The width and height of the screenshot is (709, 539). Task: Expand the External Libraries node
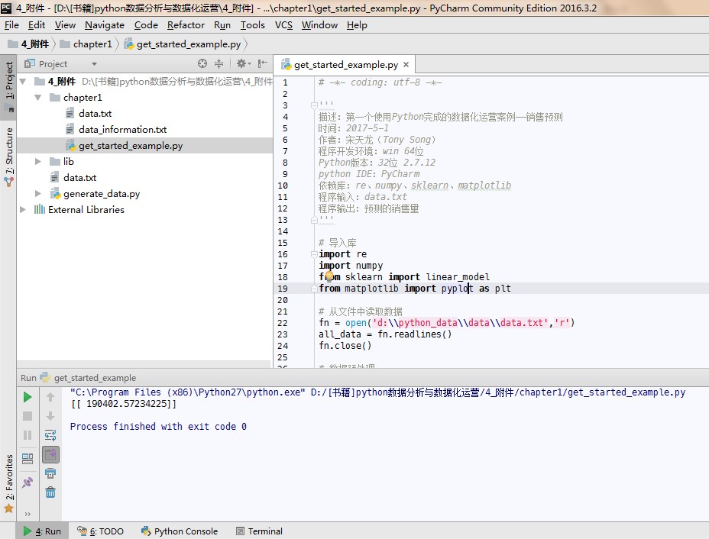[x=23, y=210]
